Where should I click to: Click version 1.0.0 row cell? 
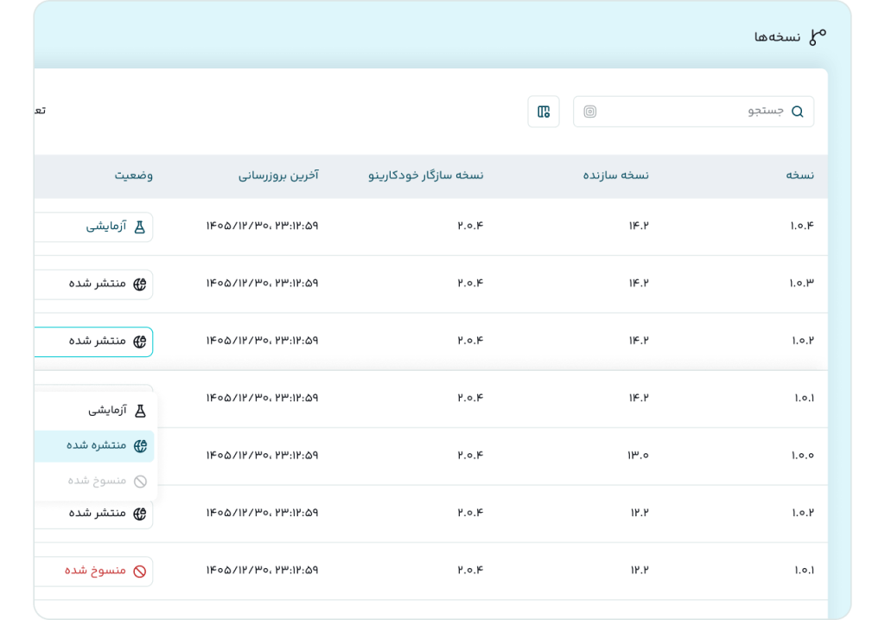(x=802, y=455)
